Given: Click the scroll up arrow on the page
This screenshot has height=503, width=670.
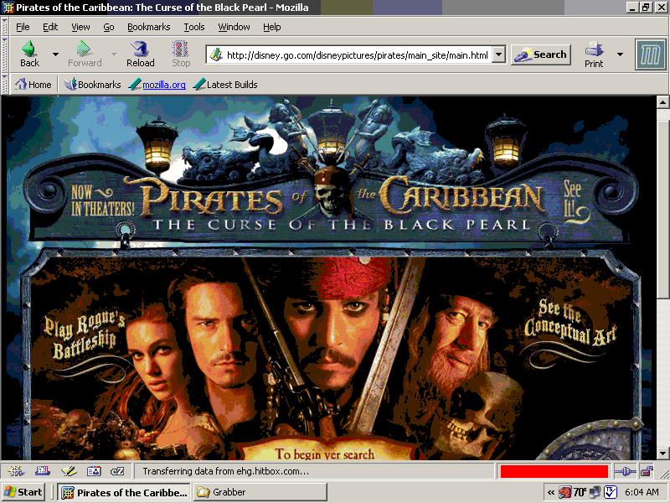Looking at the screenshot, I should pyautogui.click(x=662, y=101).
